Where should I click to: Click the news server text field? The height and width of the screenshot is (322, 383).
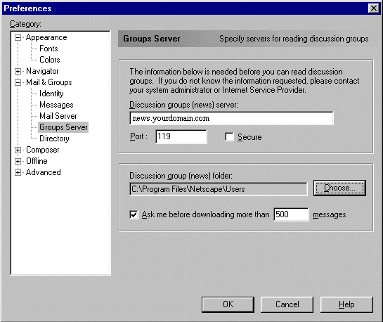point(232,118)
